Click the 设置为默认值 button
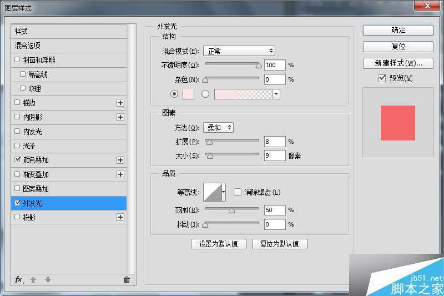Viewport: 444px width, 296px height. 218,244
